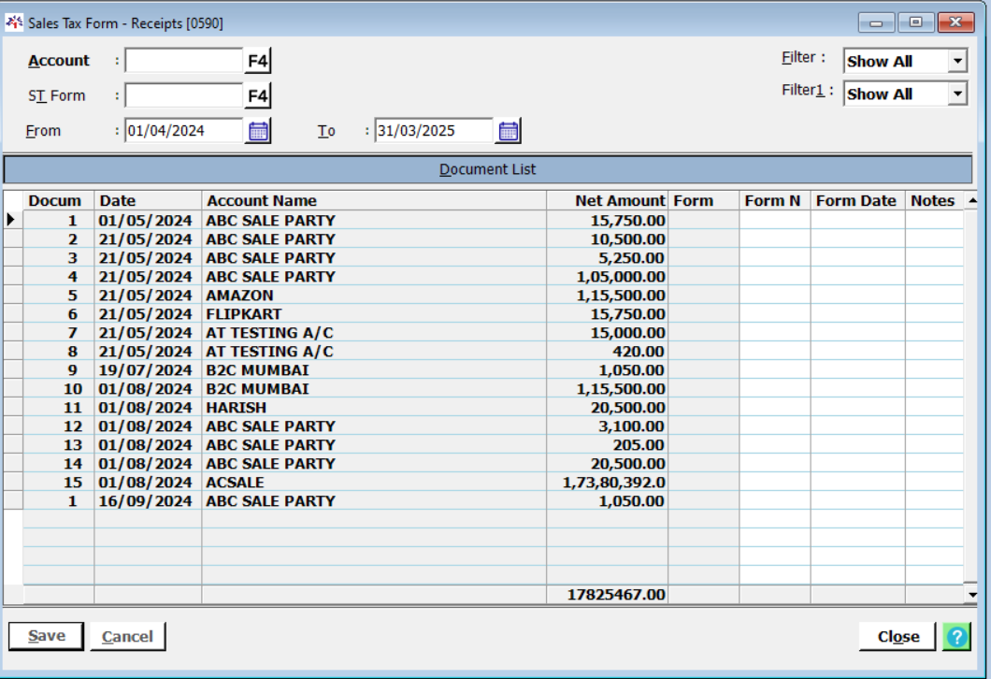
Task: Expand the Filter1 dropdown
Action: tap(956, 94)
